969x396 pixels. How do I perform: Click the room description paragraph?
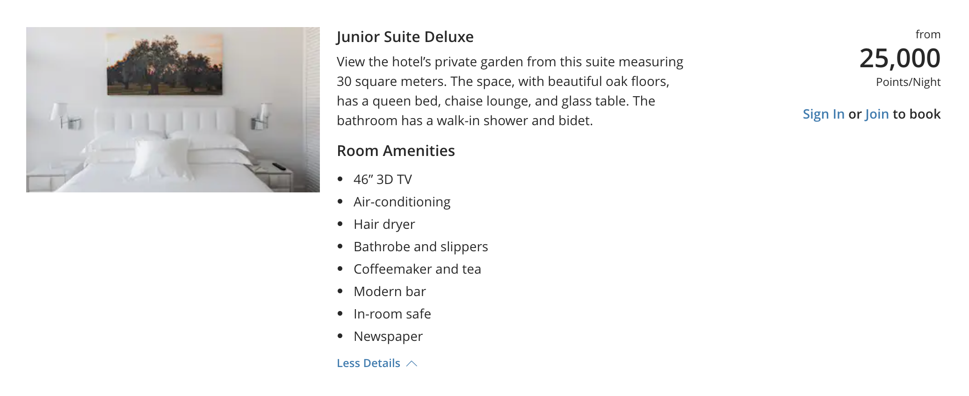coord(510,91)
